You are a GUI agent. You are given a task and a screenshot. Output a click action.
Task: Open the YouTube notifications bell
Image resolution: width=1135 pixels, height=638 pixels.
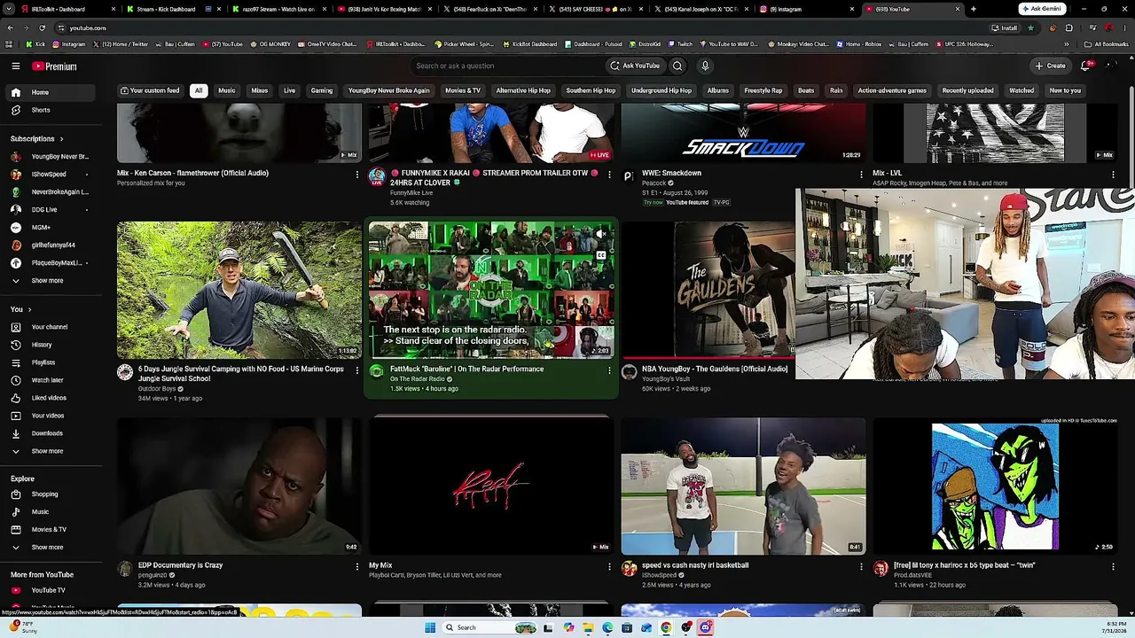[1086, 66]
